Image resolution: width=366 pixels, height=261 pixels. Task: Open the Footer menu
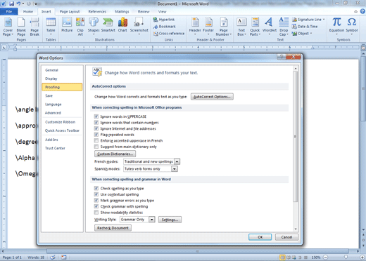208,26
